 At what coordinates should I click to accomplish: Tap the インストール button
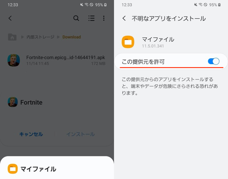80,134
